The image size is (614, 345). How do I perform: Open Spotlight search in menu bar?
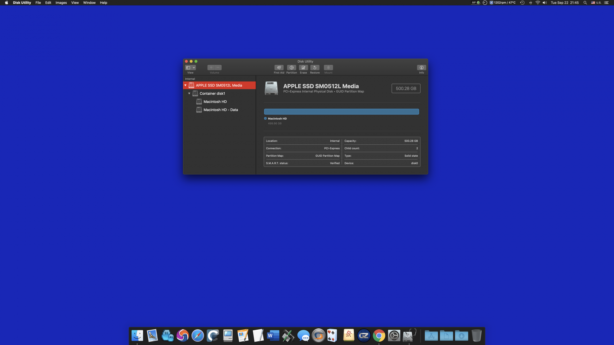click(x=585, y=3)
